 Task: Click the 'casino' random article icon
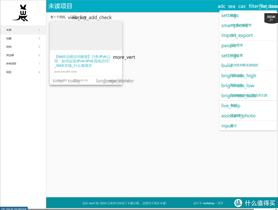(x=242, y=6)
